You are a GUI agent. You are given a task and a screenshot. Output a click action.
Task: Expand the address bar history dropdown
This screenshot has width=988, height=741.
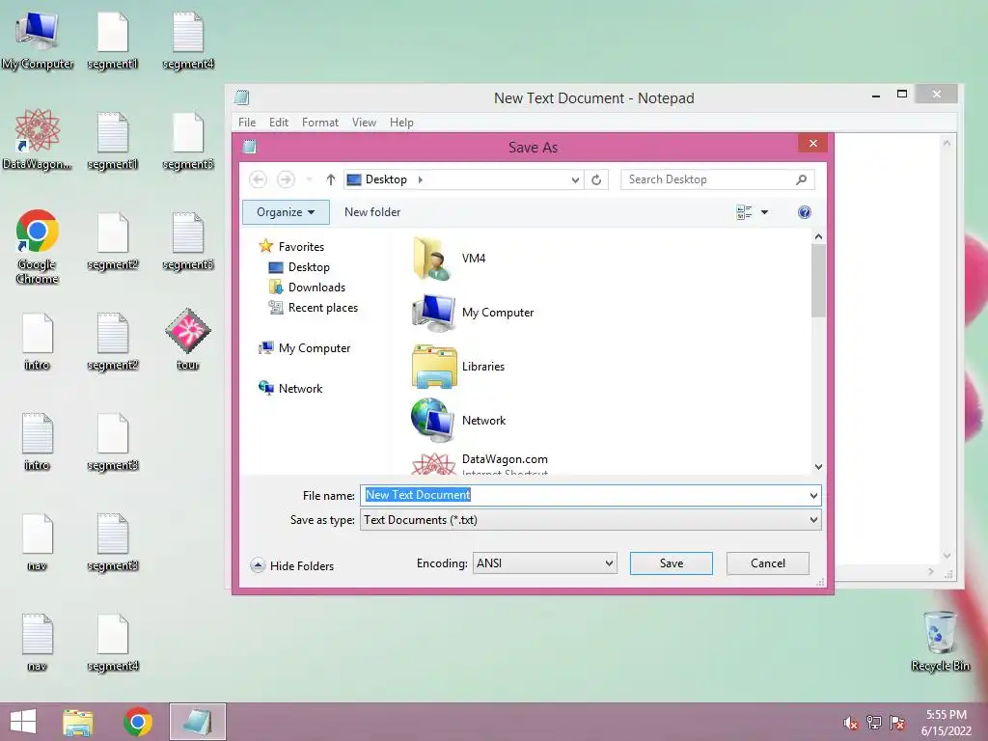[575, 179]
